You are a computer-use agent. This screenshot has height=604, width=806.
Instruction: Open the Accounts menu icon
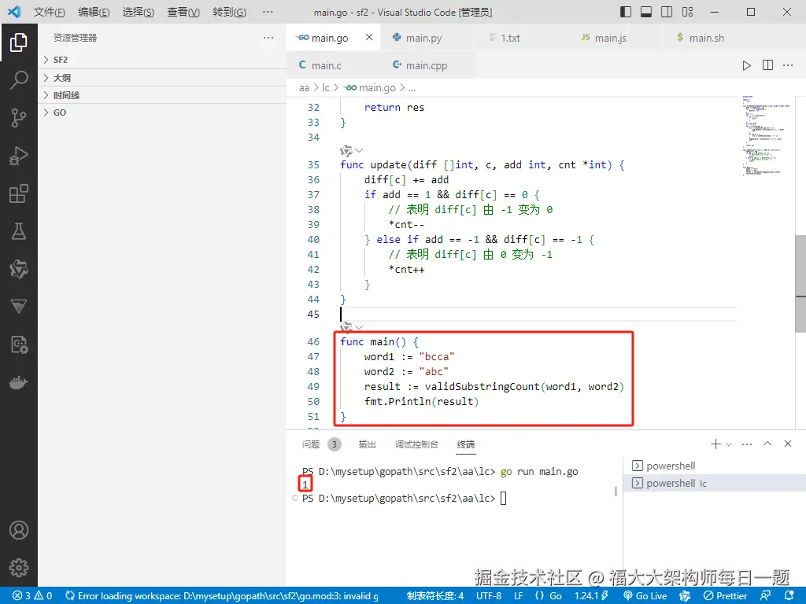tap(19, 530)
